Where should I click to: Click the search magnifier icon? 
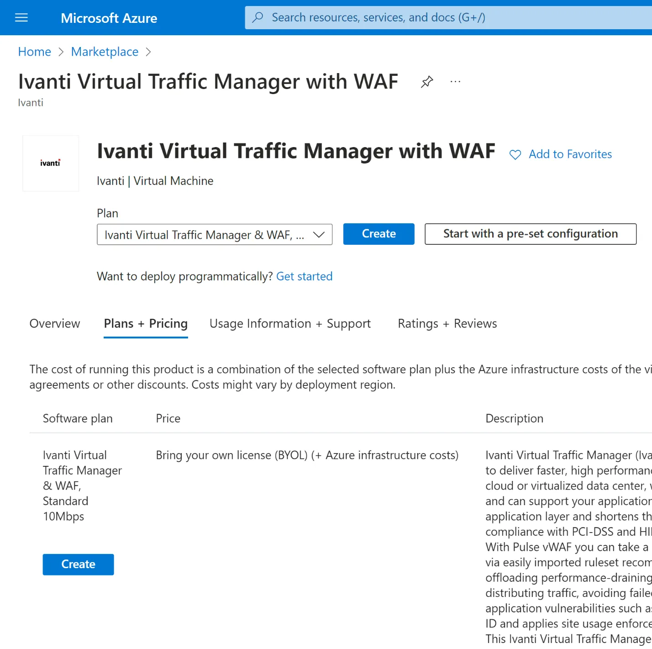coord(258,17)
